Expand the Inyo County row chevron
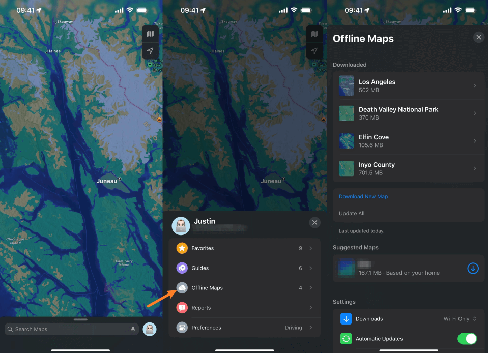This screenshot has width=488, height=353. pyautogui.click(x=475, y=168)
